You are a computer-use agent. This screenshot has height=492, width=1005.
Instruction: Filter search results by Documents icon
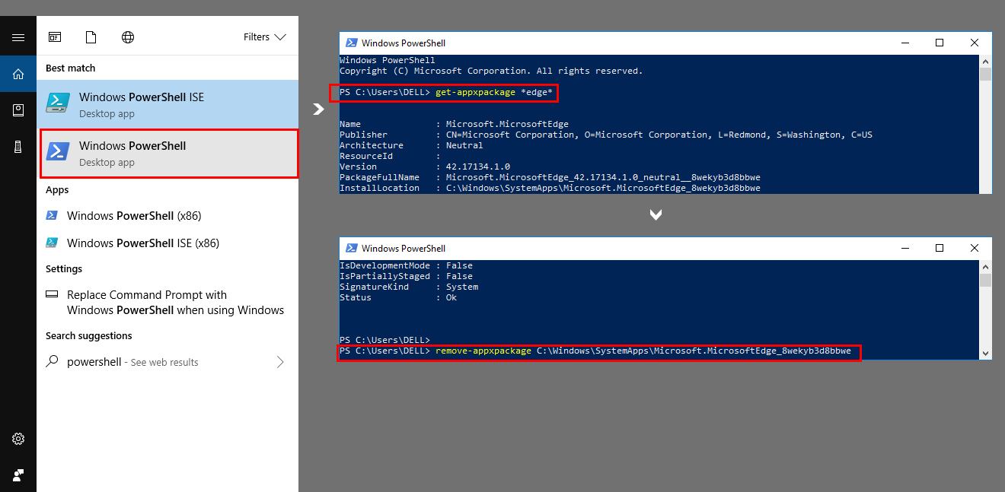tap(91, 37)
